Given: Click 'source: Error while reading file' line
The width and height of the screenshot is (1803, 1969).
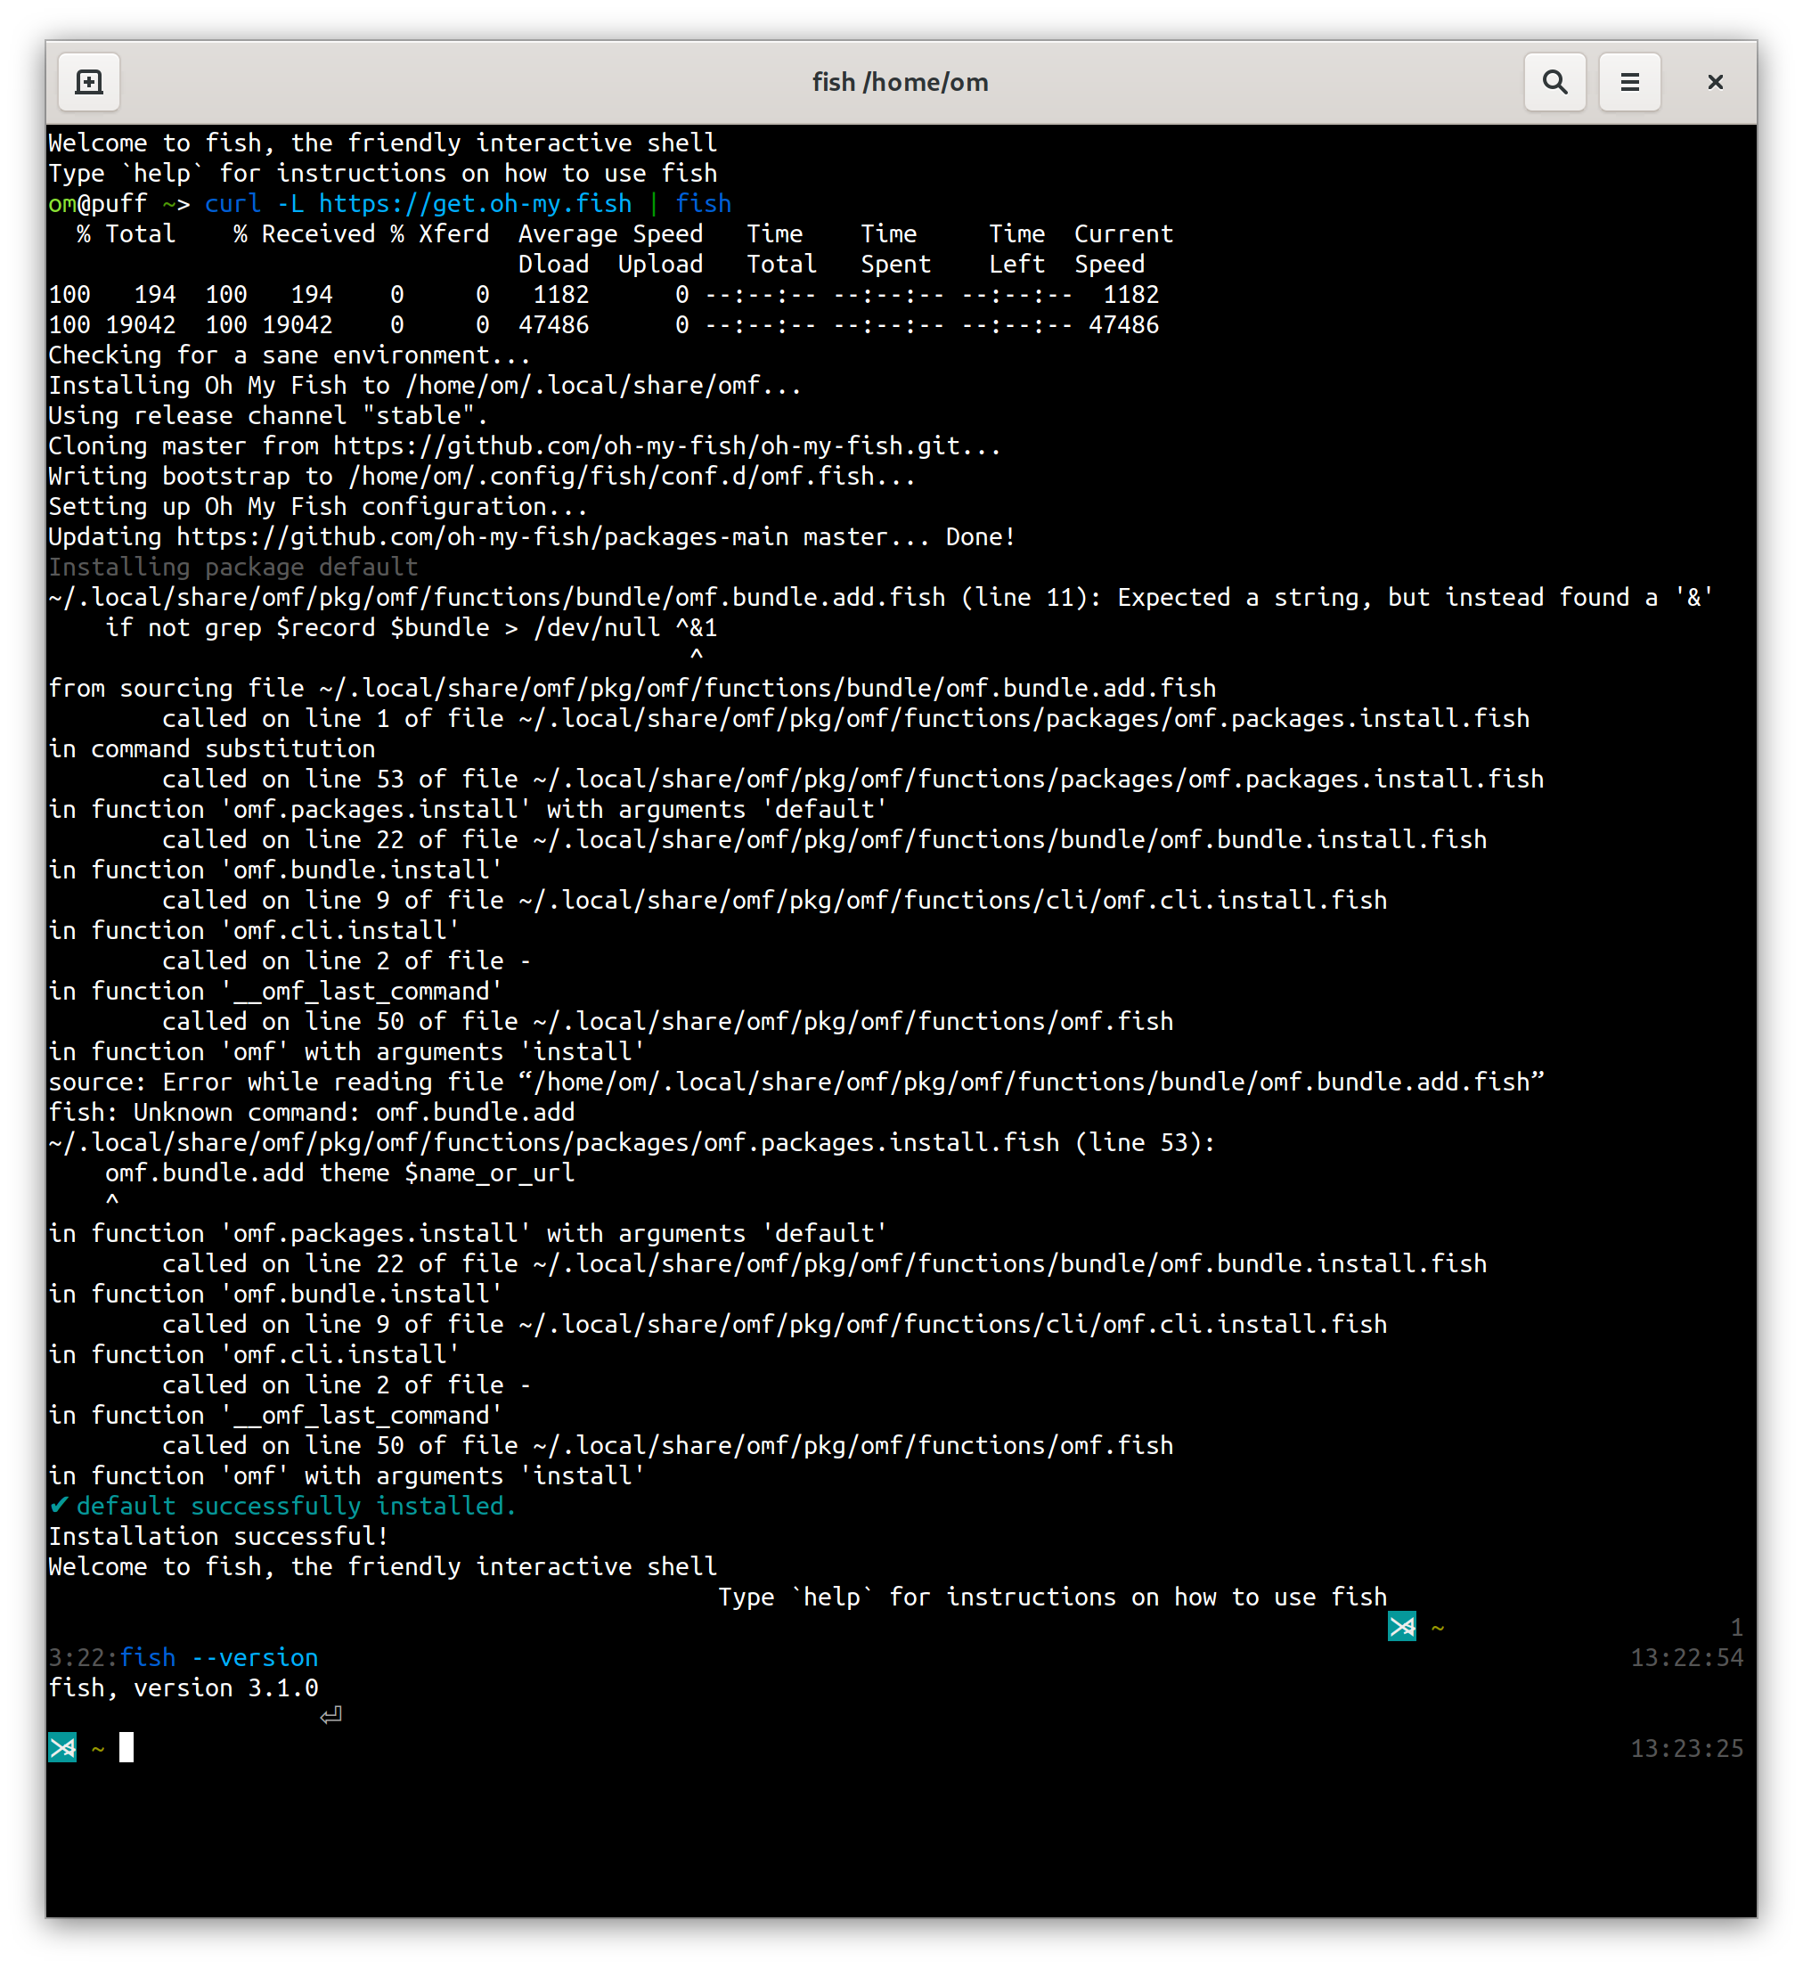Looking at the screenshot, I should 796,1082.
